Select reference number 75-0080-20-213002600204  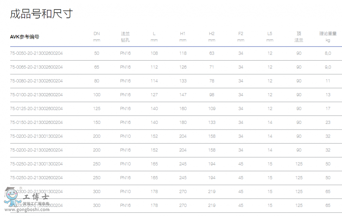click(36, 81)
